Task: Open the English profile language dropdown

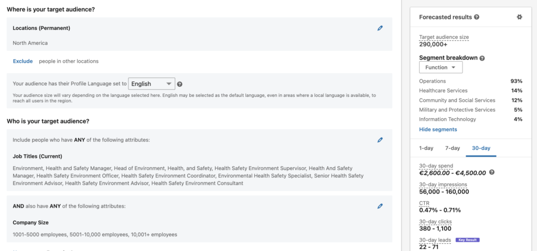Action: 152,84
